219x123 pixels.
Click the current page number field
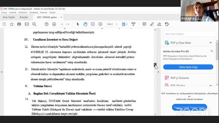point(62,24)
